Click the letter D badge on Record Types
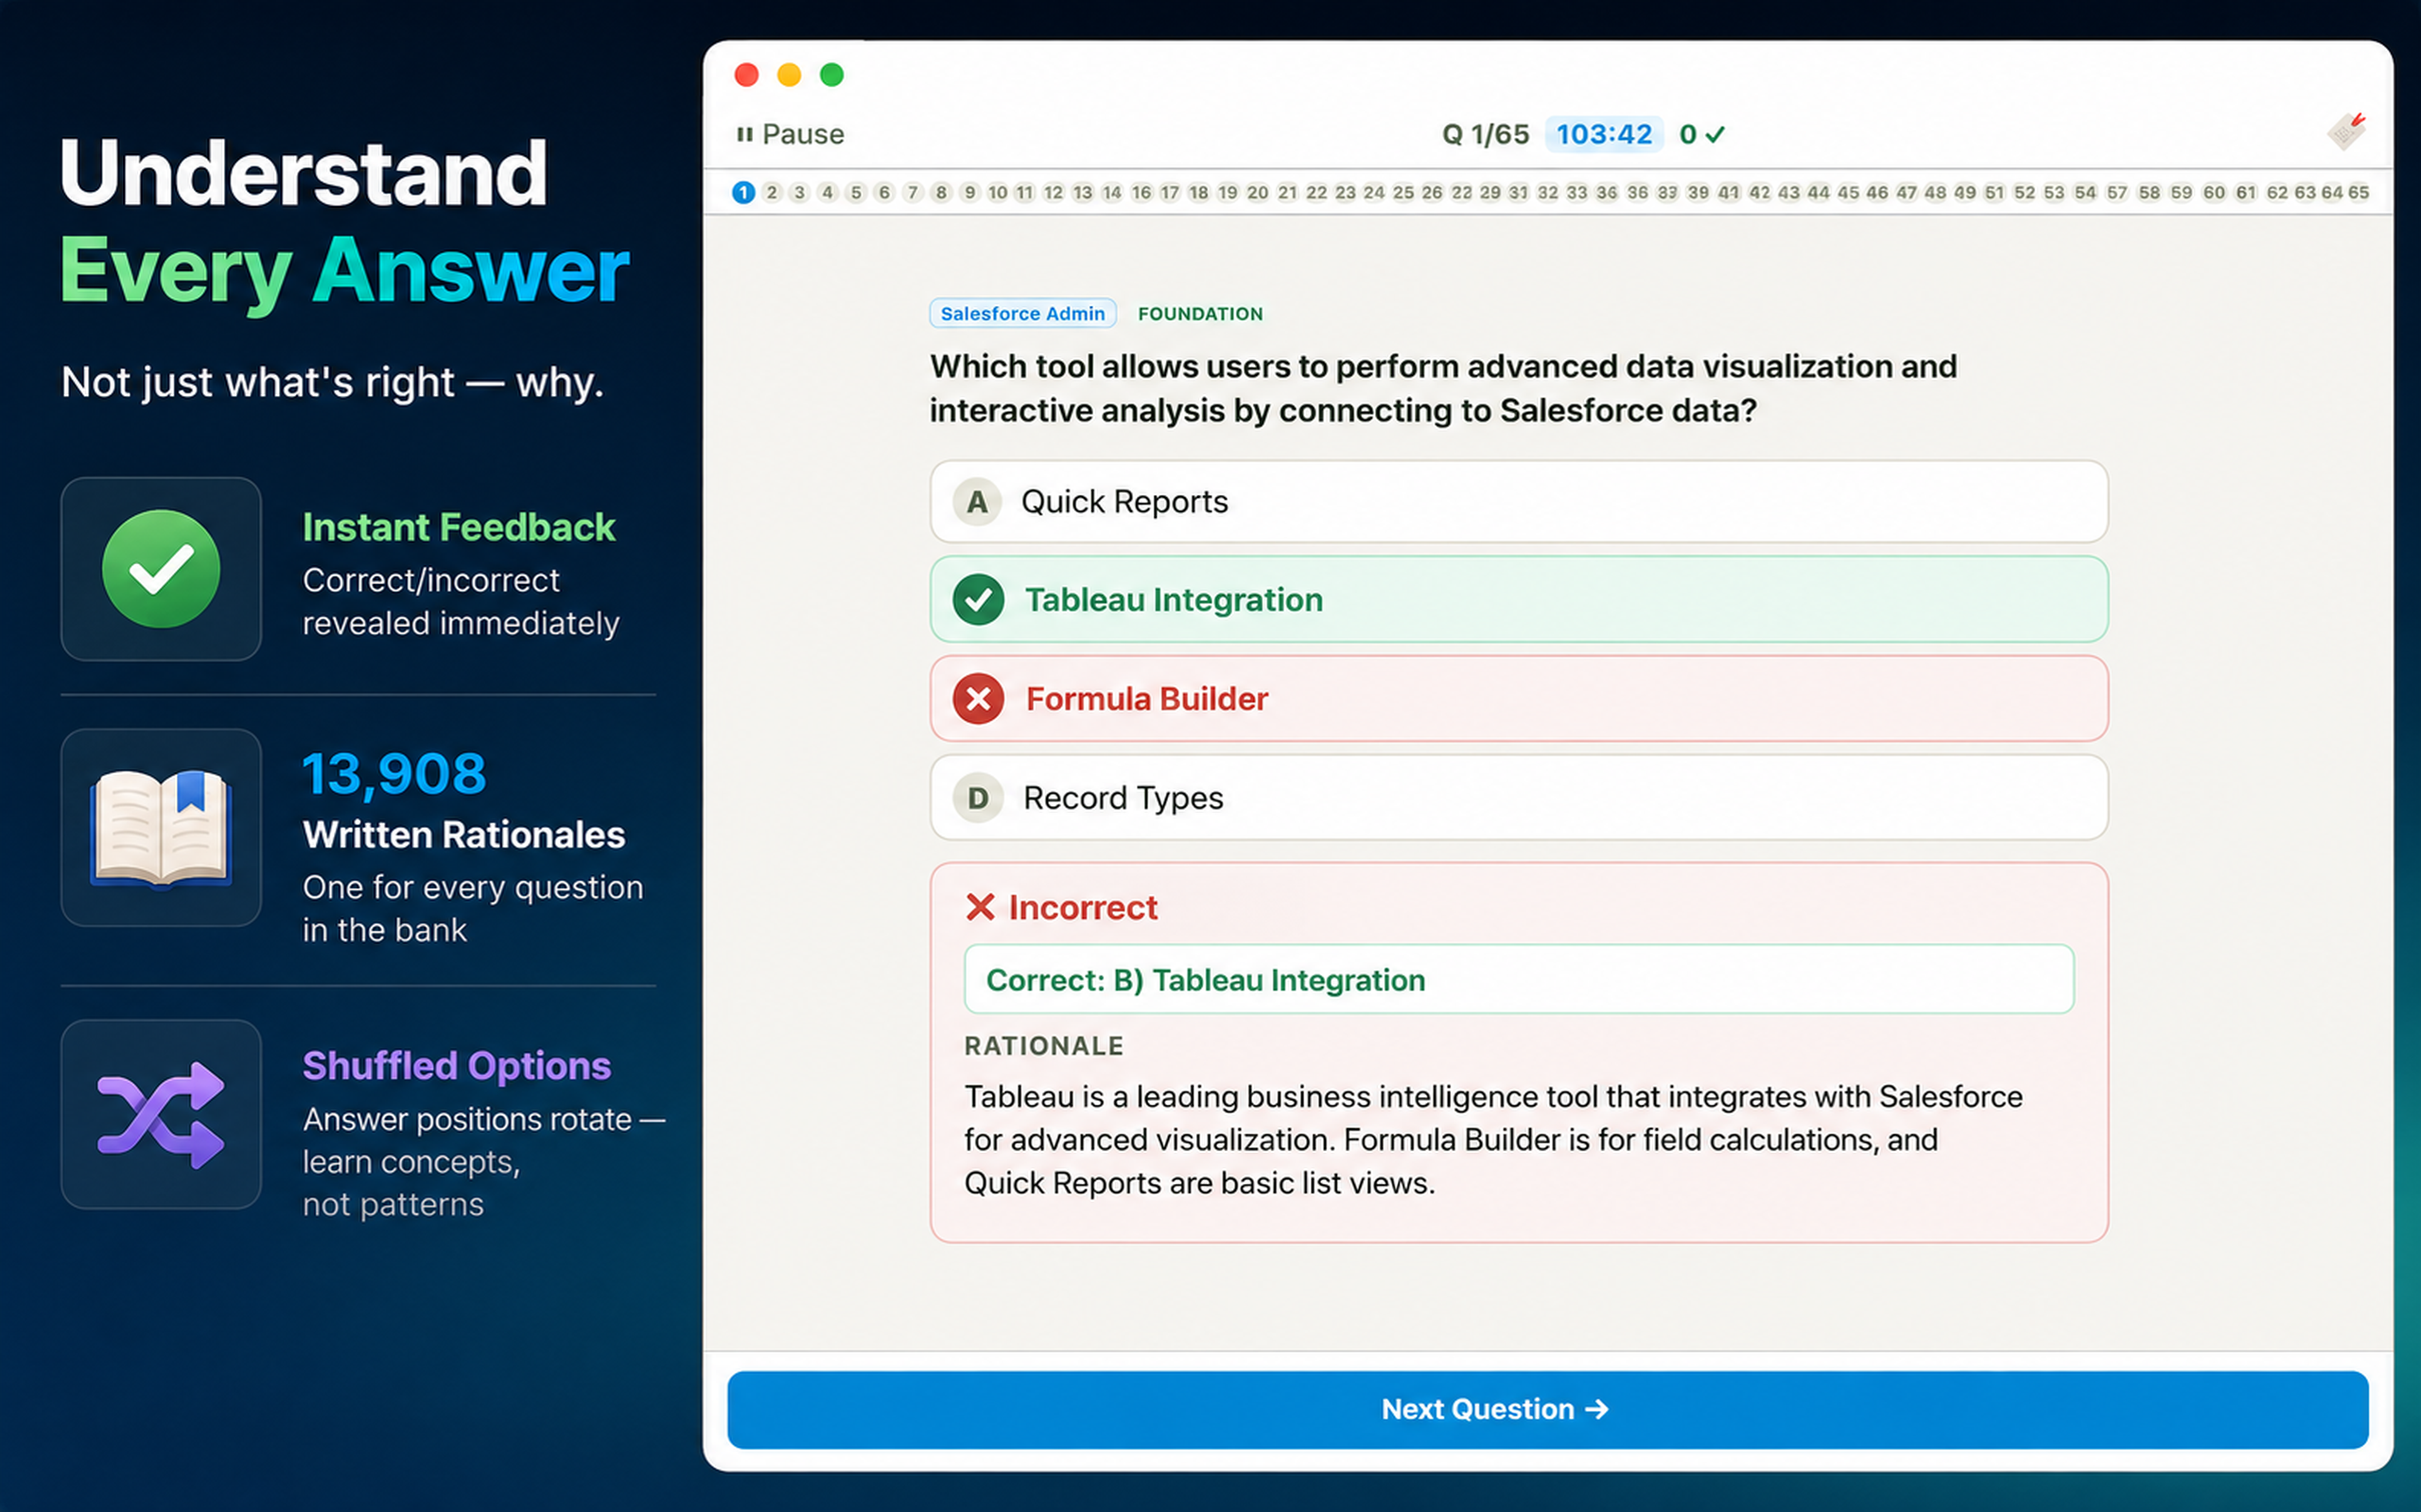Viewport: 2421px width, 1512px height. [978, 798]
